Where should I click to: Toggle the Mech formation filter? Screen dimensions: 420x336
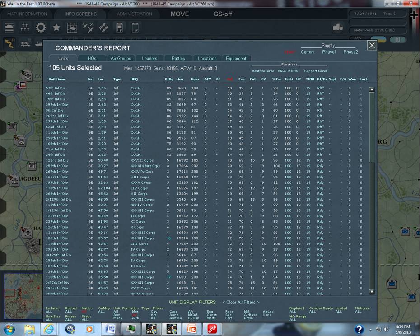coord(117,318)
